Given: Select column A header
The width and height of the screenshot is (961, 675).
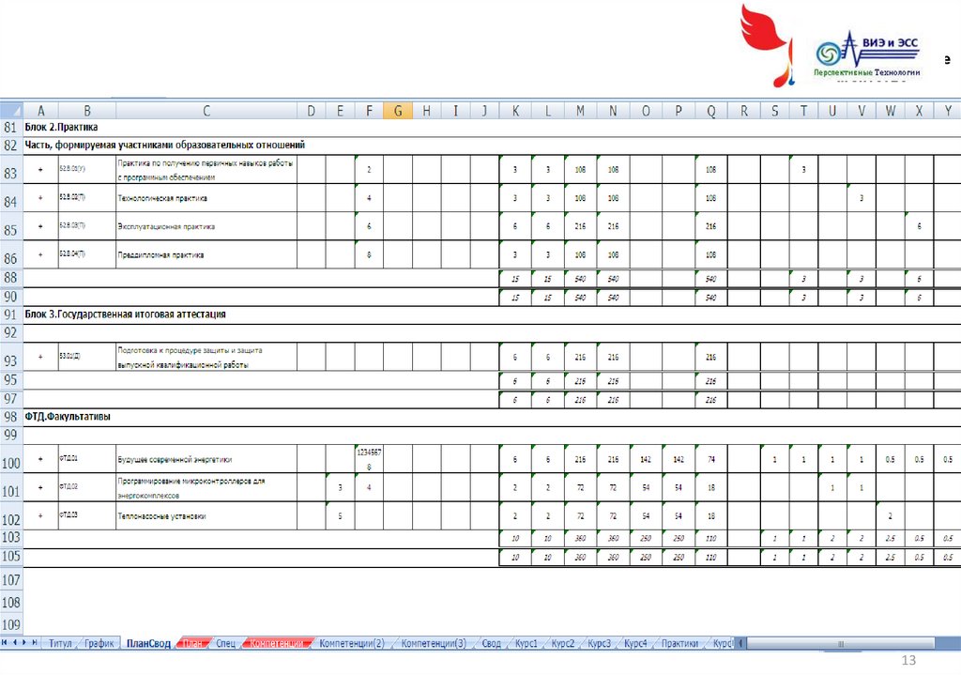Looking at the screenshot, I should (41, 111).
